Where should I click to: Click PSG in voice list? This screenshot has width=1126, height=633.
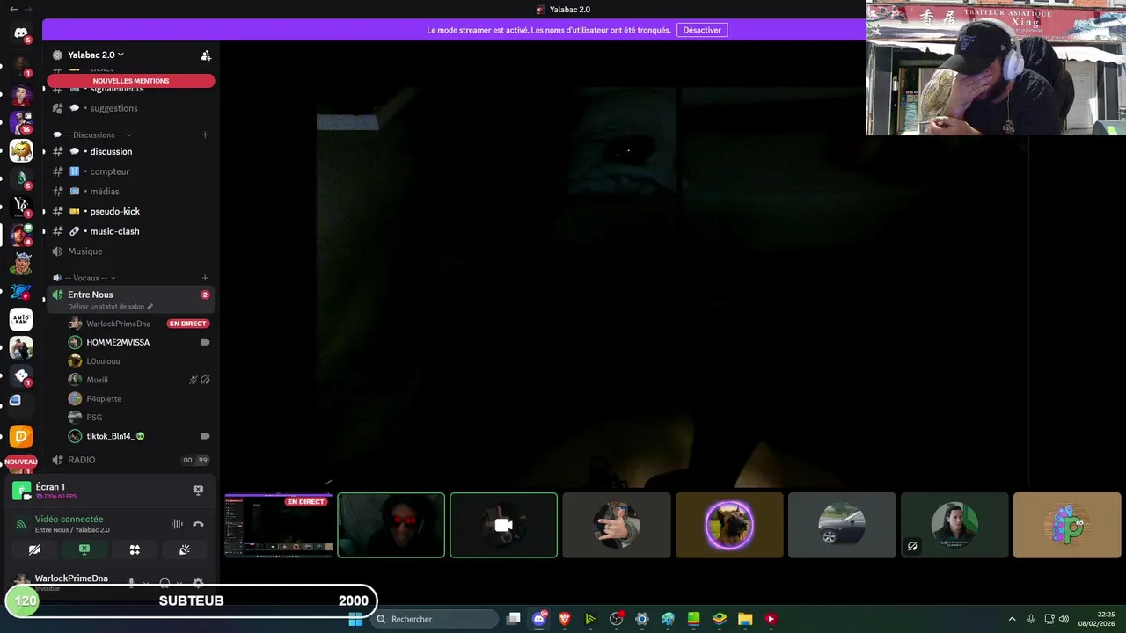coord(94,418)
